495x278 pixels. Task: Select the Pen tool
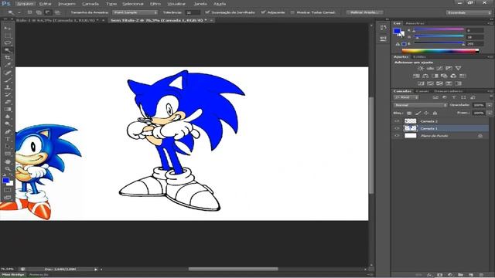click(8, 131)
